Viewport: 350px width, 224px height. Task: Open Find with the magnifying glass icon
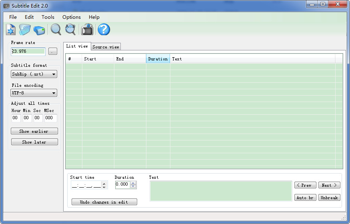click(56, 30)
